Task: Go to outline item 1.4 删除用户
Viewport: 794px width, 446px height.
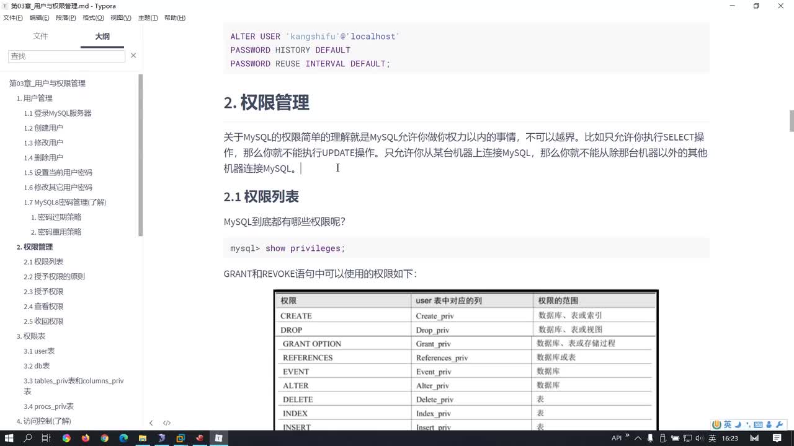Action: coord(43,157)
